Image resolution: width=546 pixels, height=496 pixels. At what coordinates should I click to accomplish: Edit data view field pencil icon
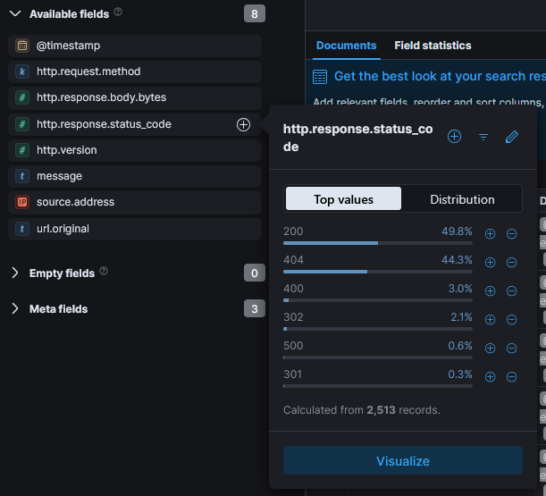click(x=511, y=137)
